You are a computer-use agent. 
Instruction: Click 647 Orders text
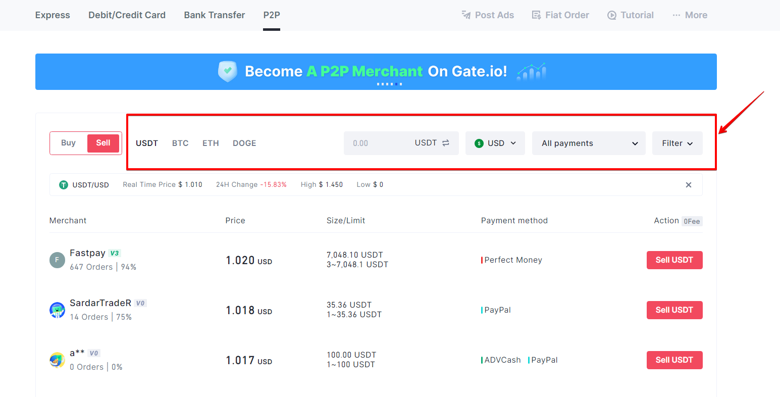point(91,267)
